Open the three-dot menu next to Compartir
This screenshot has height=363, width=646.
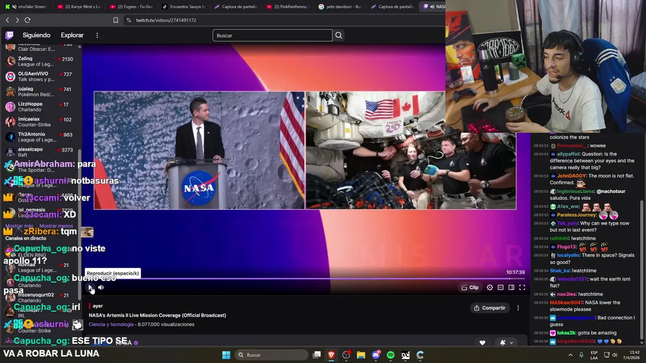pyautogui.click(x=518, y=308)
